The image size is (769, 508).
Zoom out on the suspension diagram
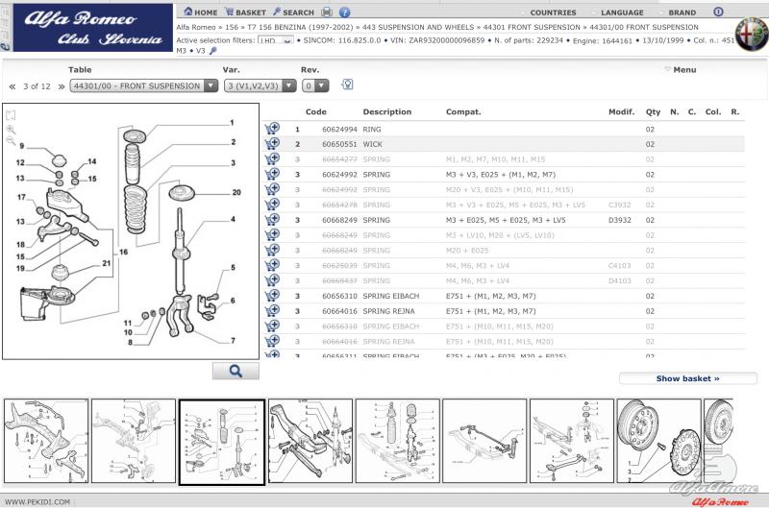point(11,141)
